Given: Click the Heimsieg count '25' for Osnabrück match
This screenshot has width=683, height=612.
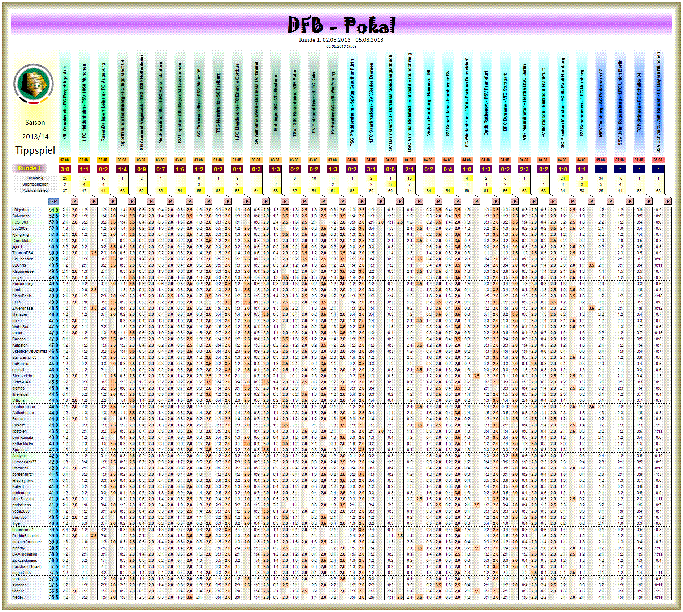Looking at the screenshot, I should click(65, 178).
